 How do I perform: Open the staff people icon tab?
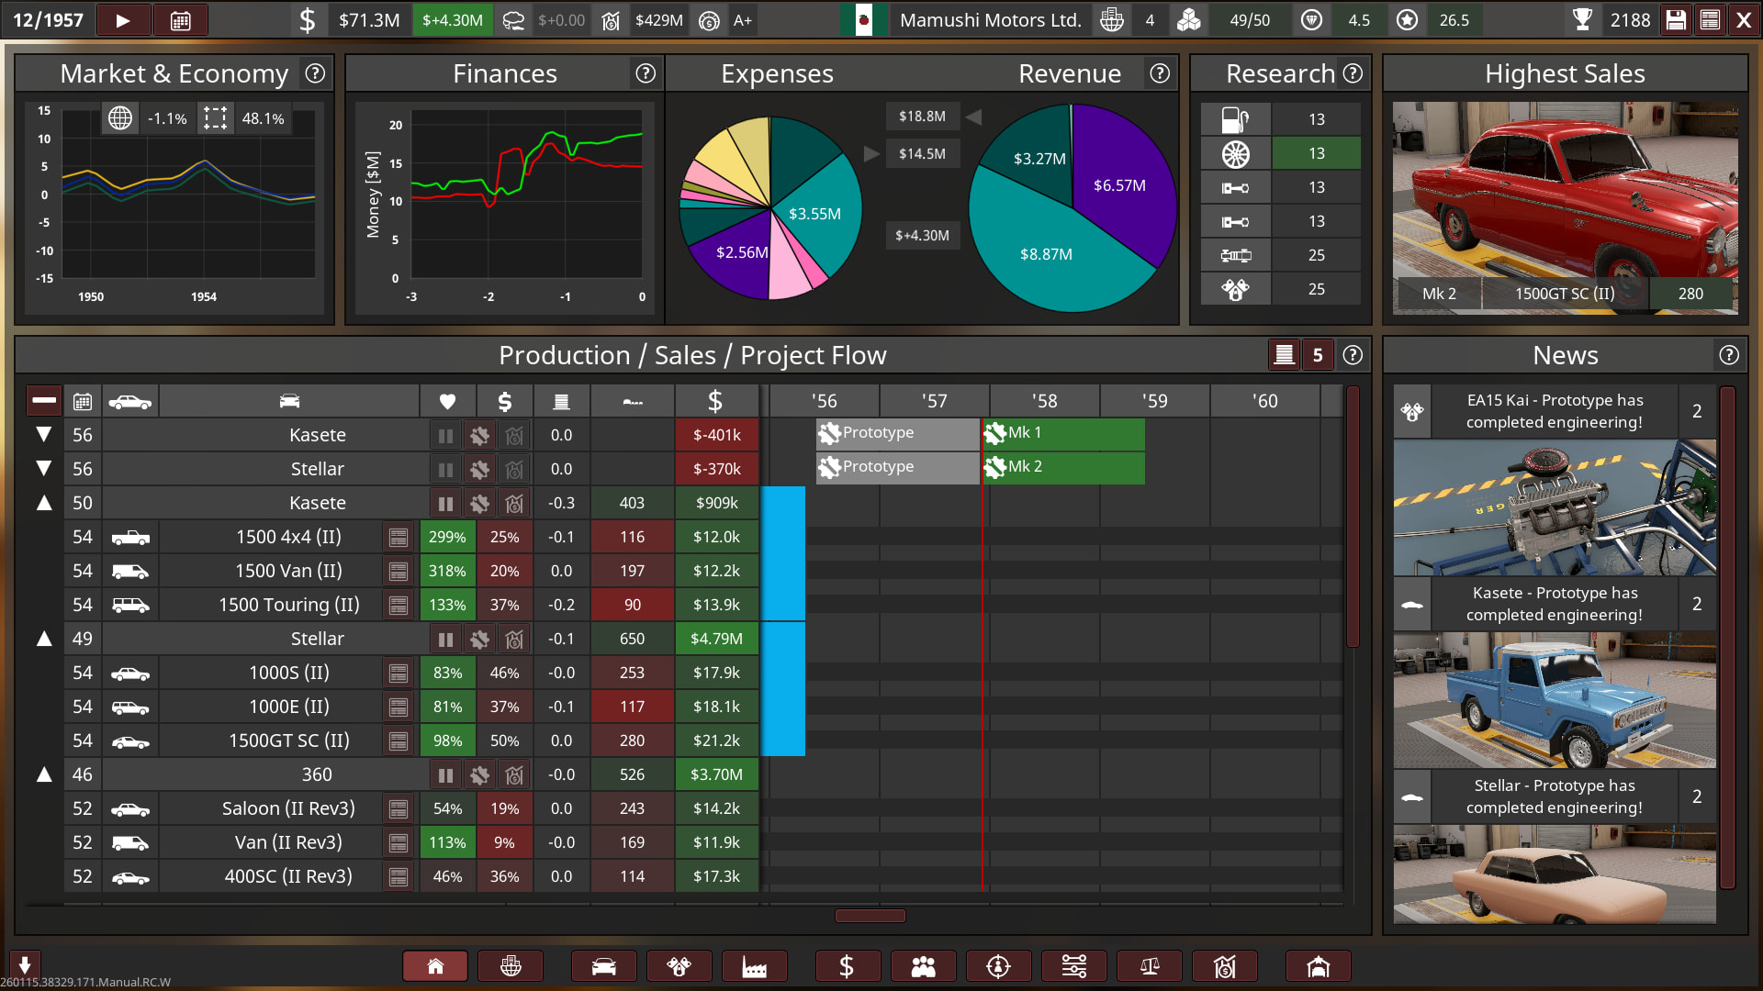coord(923,966)
